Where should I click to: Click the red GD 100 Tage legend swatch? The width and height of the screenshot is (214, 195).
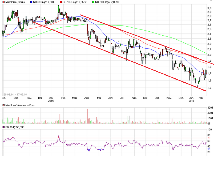tap(60, 2)
